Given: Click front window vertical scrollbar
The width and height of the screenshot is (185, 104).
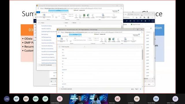Looking at the screenshot, I should (x=143, y=55).
